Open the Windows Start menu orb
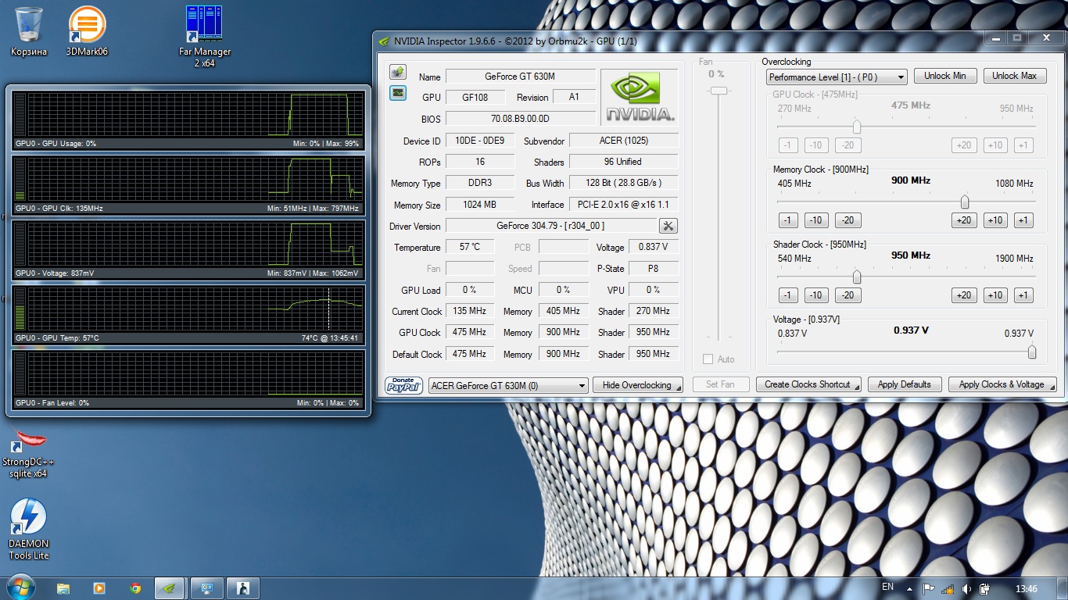 [x=20, y=587]
